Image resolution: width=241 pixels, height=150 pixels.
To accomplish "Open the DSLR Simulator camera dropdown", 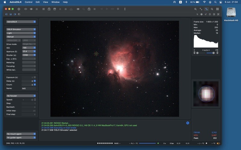I will pos(21,29).
